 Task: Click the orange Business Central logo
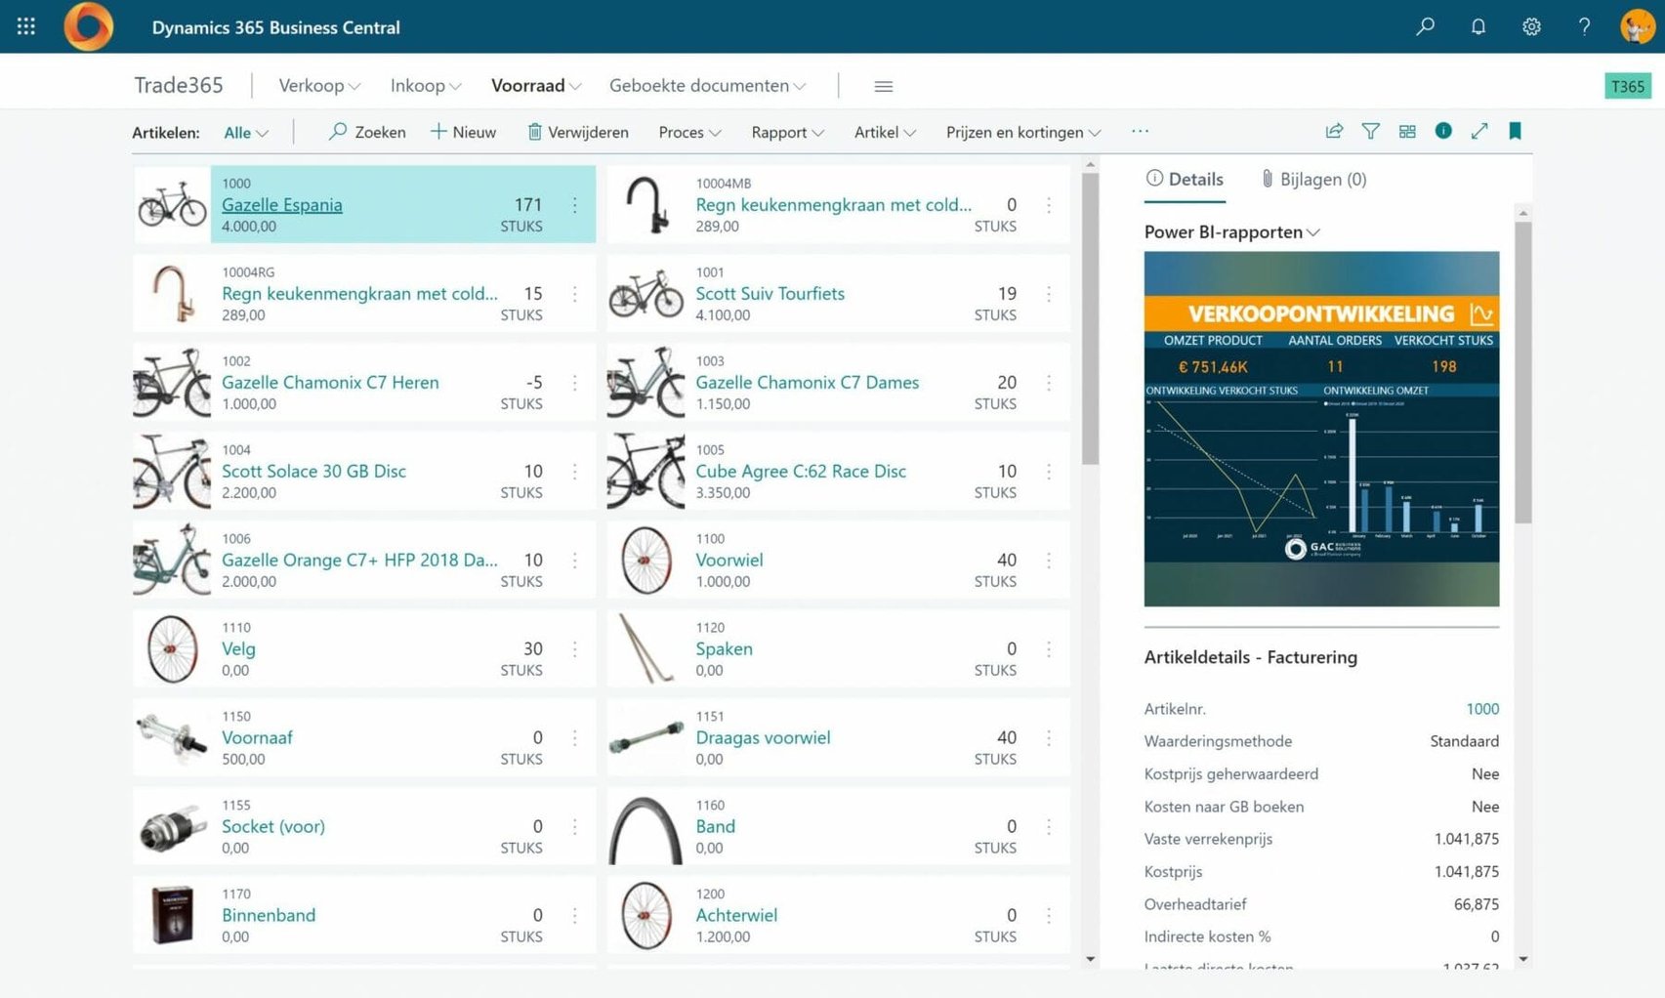[88, 26]
